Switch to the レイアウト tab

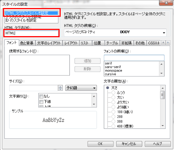click(71, 43)
